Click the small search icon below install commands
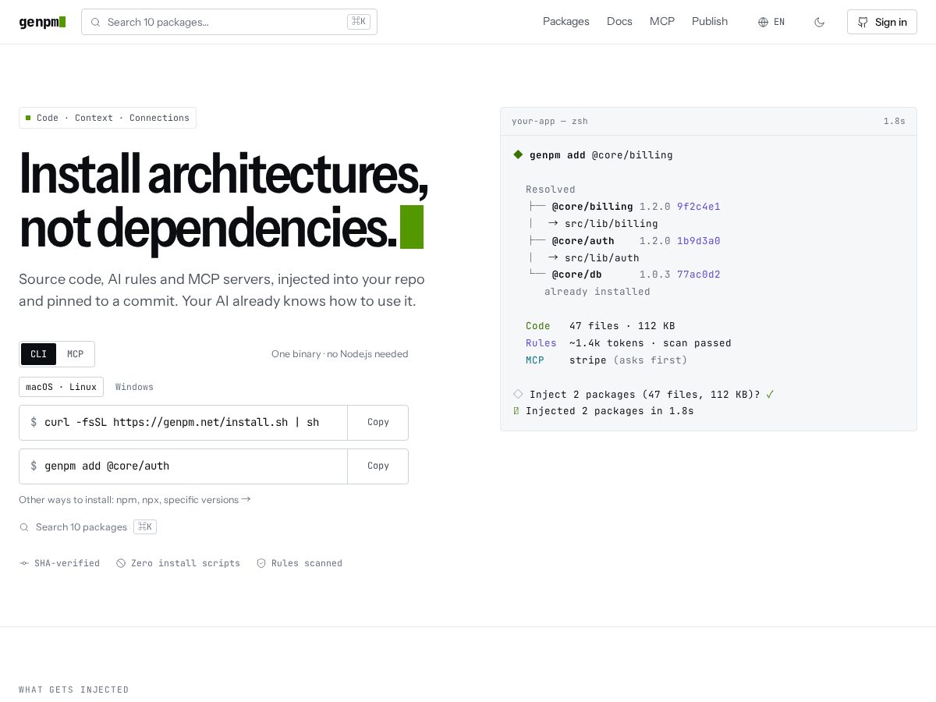This screenshot has width=936, height=702. pyautogui.click(x=24, y=527)
